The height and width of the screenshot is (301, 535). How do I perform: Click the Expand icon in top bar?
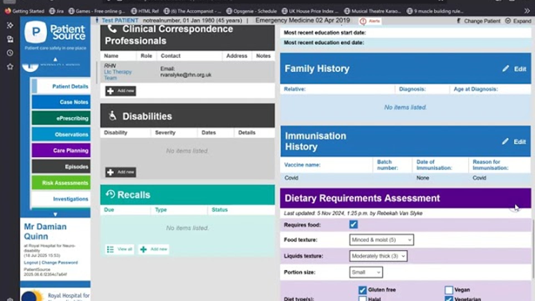tap(508, 21)
